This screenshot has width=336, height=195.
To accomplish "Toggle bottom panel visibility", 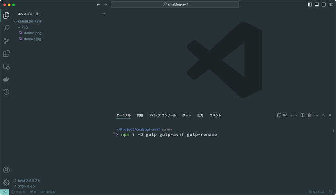I will (316, 5).
